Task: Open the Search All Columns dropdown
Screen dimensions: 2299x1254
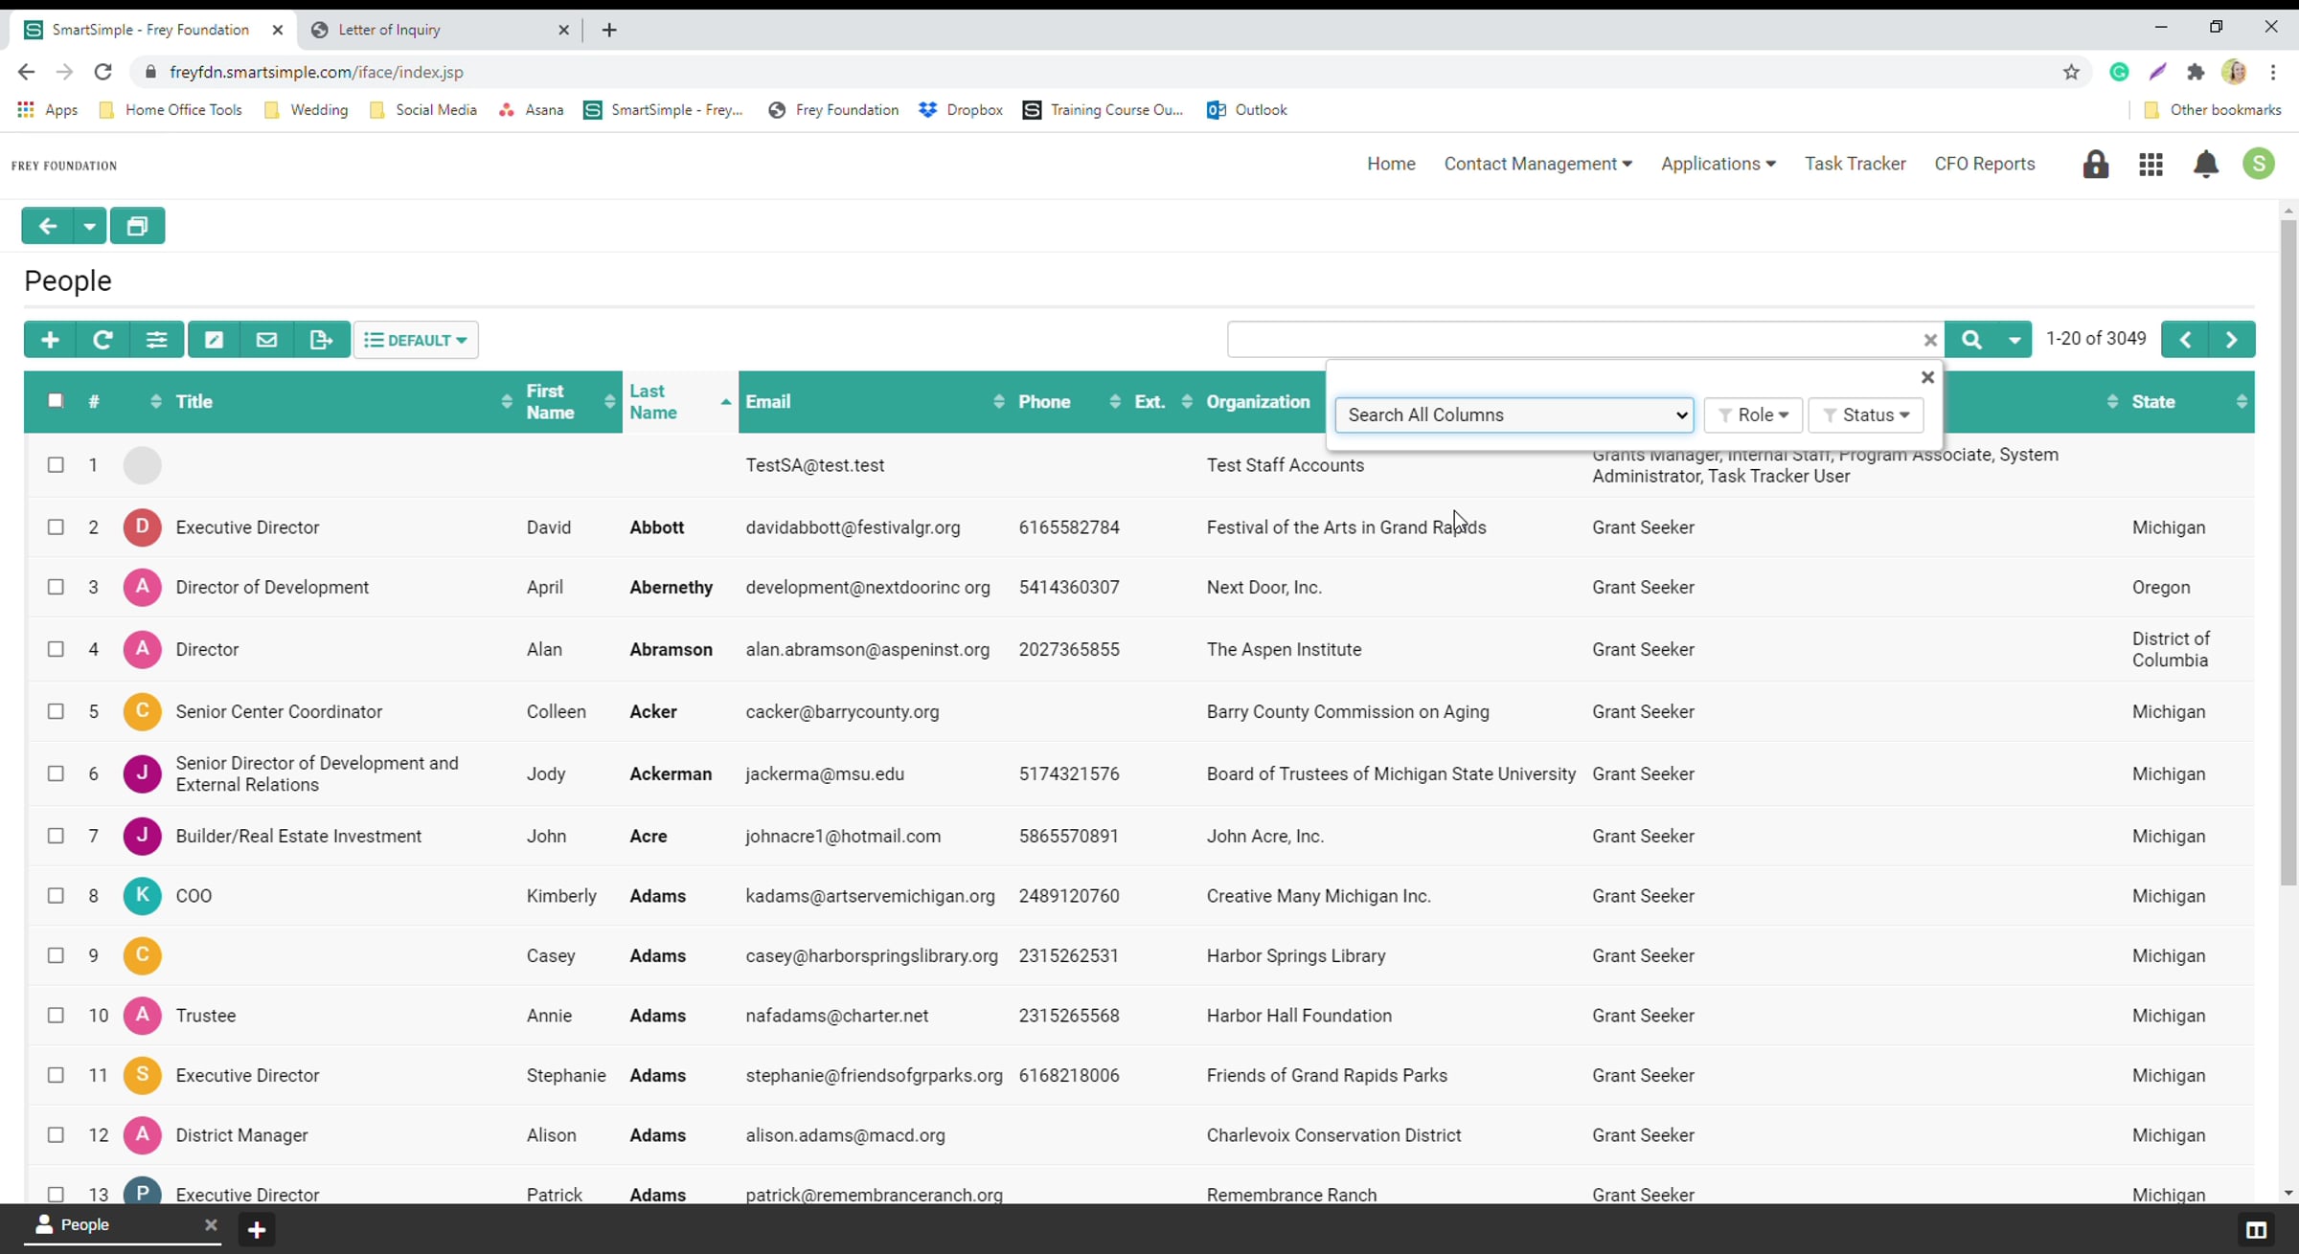Action: point(1514,414)
